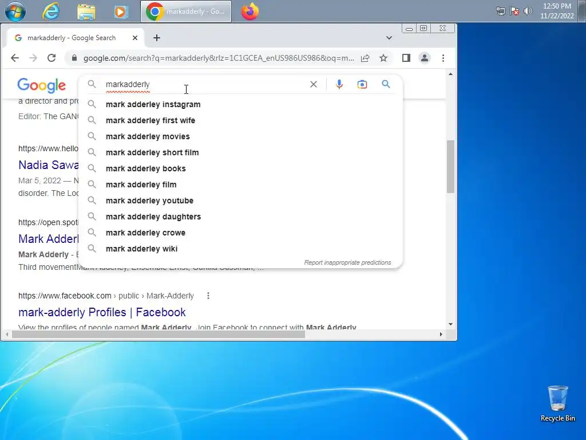Choose suggestion mark adderley wiki
Image resolution: width=586 pixels, height=440 pixels.
(x=241, y=249)
